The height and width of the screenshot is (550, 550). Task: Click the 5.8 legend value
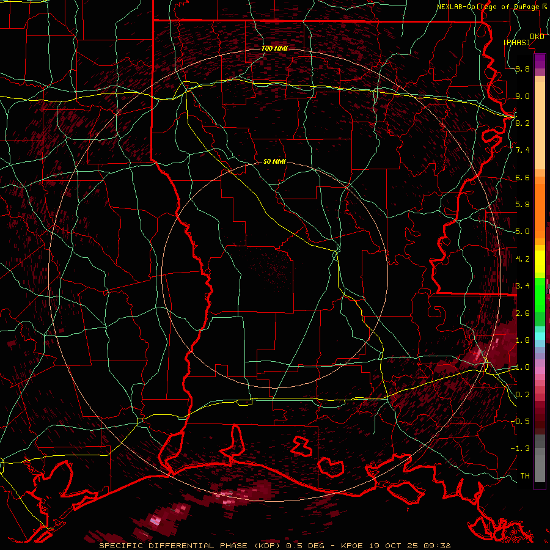(522, 205)
